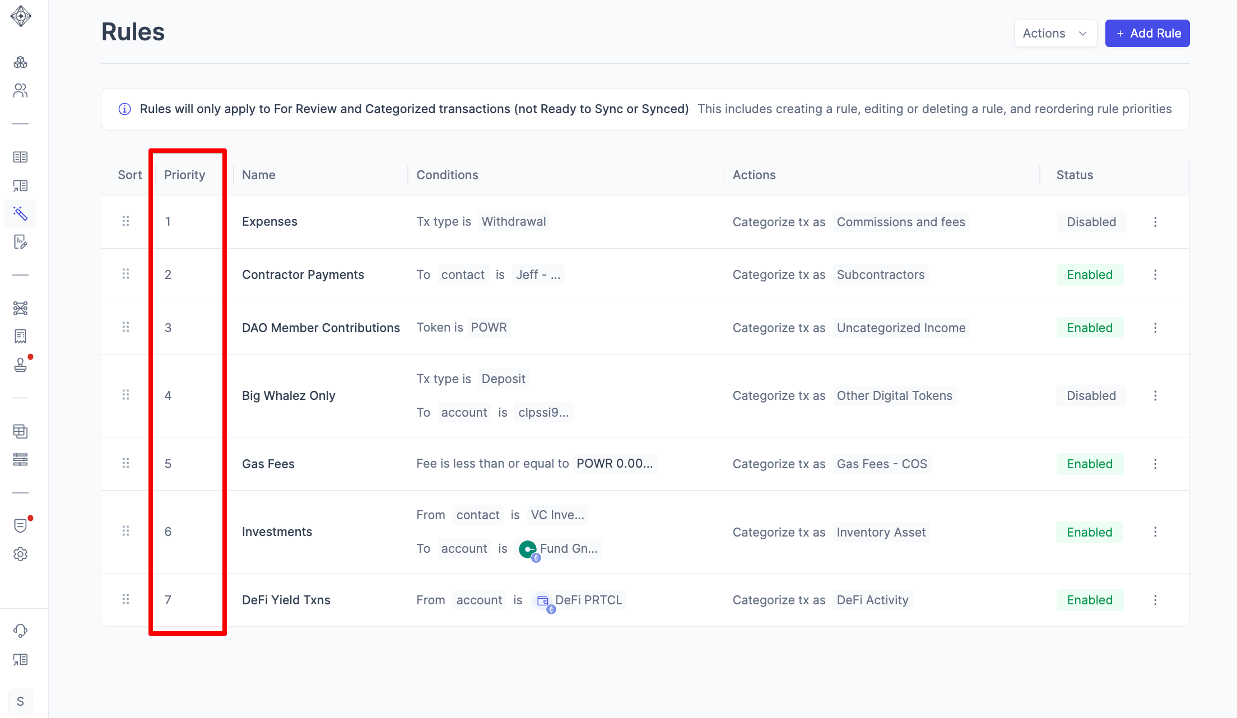Open the Actions dropdown
Viewport: 1237px width, 718px height.
tap(1054, 34)
